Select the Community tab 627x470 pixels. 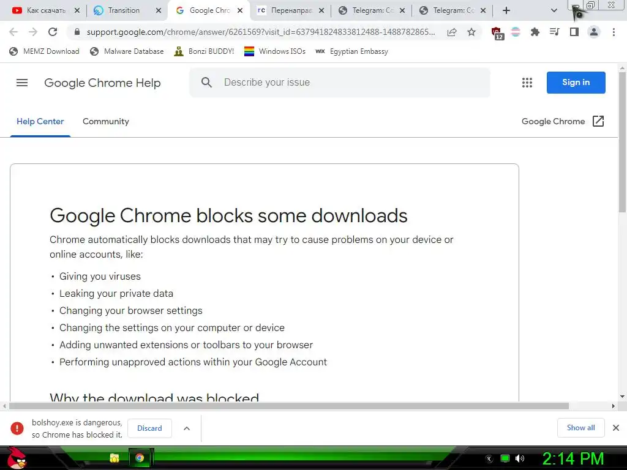105,122
